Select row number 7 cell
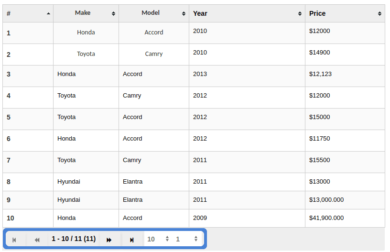The image size is (390, 252). (28, 162)
